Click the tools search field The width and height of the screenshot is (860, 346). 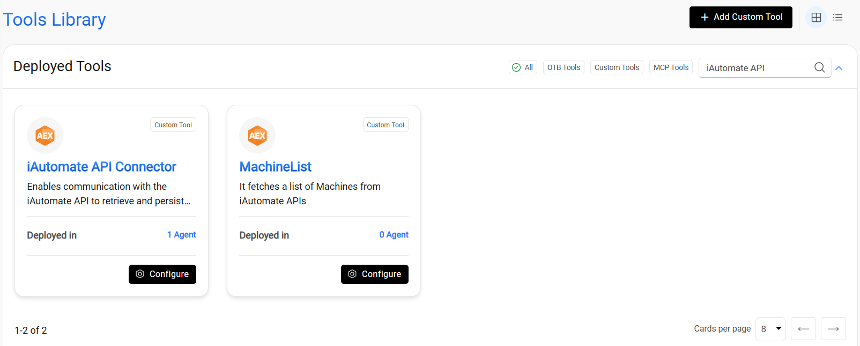point(756,68)
